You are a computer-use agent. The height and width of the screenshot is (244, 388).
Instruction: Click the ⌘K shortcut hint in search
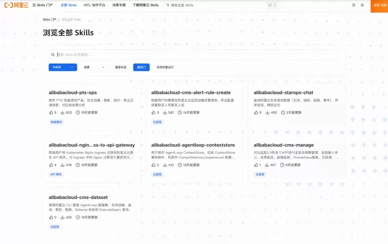coord(272,5)
